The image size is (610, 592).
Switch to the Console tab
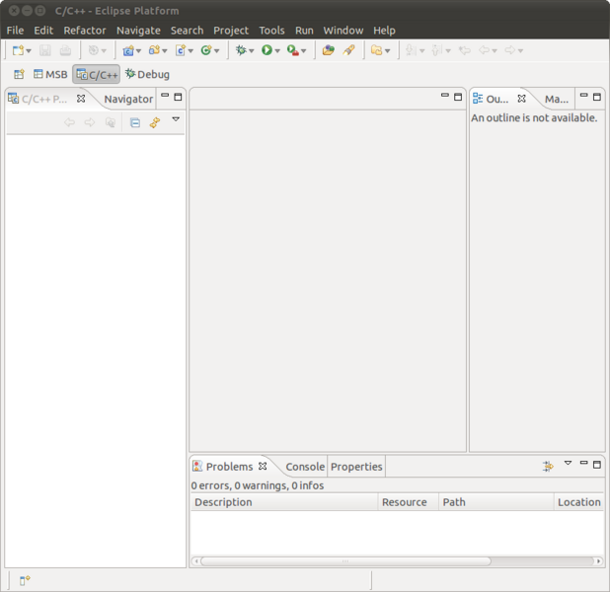tap(305, 467)
